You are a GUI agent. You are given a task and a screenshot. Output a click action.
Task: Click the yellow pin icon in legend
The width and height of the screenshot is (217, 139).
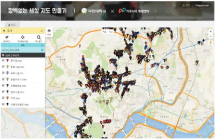pos(8,67)
